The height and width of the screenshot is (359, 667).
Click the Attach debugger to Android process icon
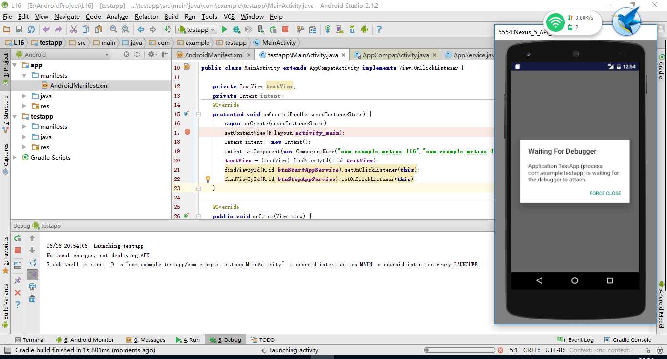(261, 29)
